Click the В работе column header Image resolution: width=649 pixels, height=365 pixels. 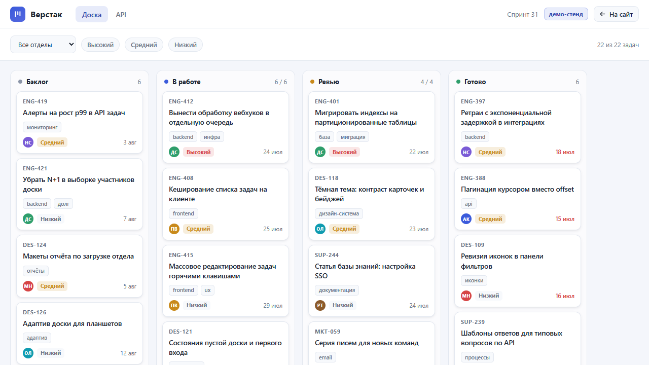point(226,82)
